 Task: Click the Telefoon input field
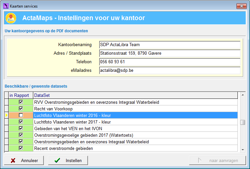point(170,62)
